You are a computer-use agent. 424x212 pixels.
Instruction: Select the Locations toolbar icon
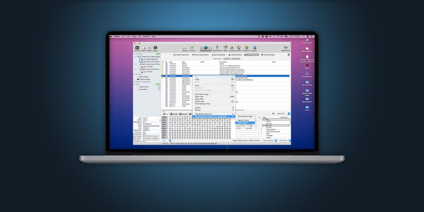[232, 48]
